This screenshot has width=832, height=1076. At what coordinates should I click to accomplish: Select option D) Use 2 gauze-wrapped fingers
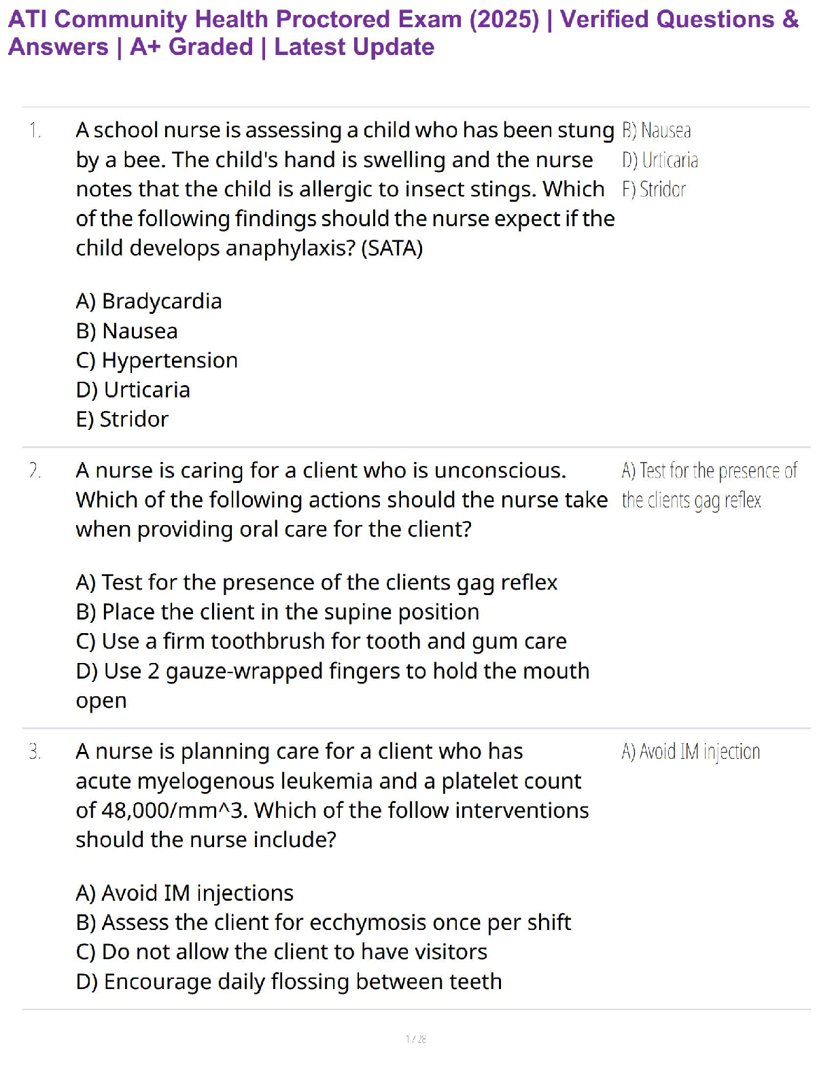332,671
